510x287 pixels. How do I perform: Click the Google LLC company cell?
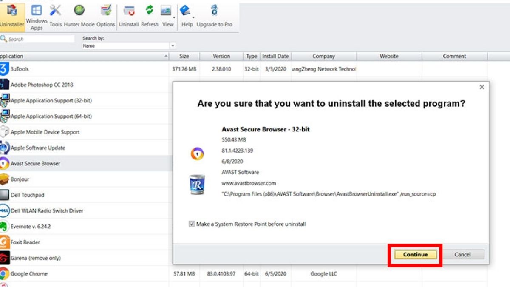pos(324,273)
